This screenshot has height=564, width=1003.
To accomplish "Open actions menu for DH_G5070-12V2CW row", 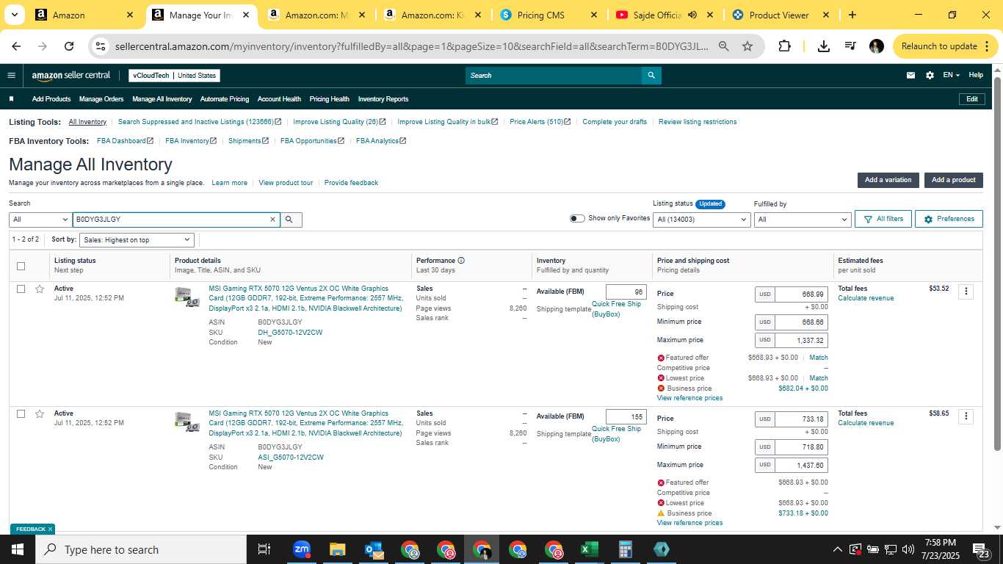I will point(966,292).
